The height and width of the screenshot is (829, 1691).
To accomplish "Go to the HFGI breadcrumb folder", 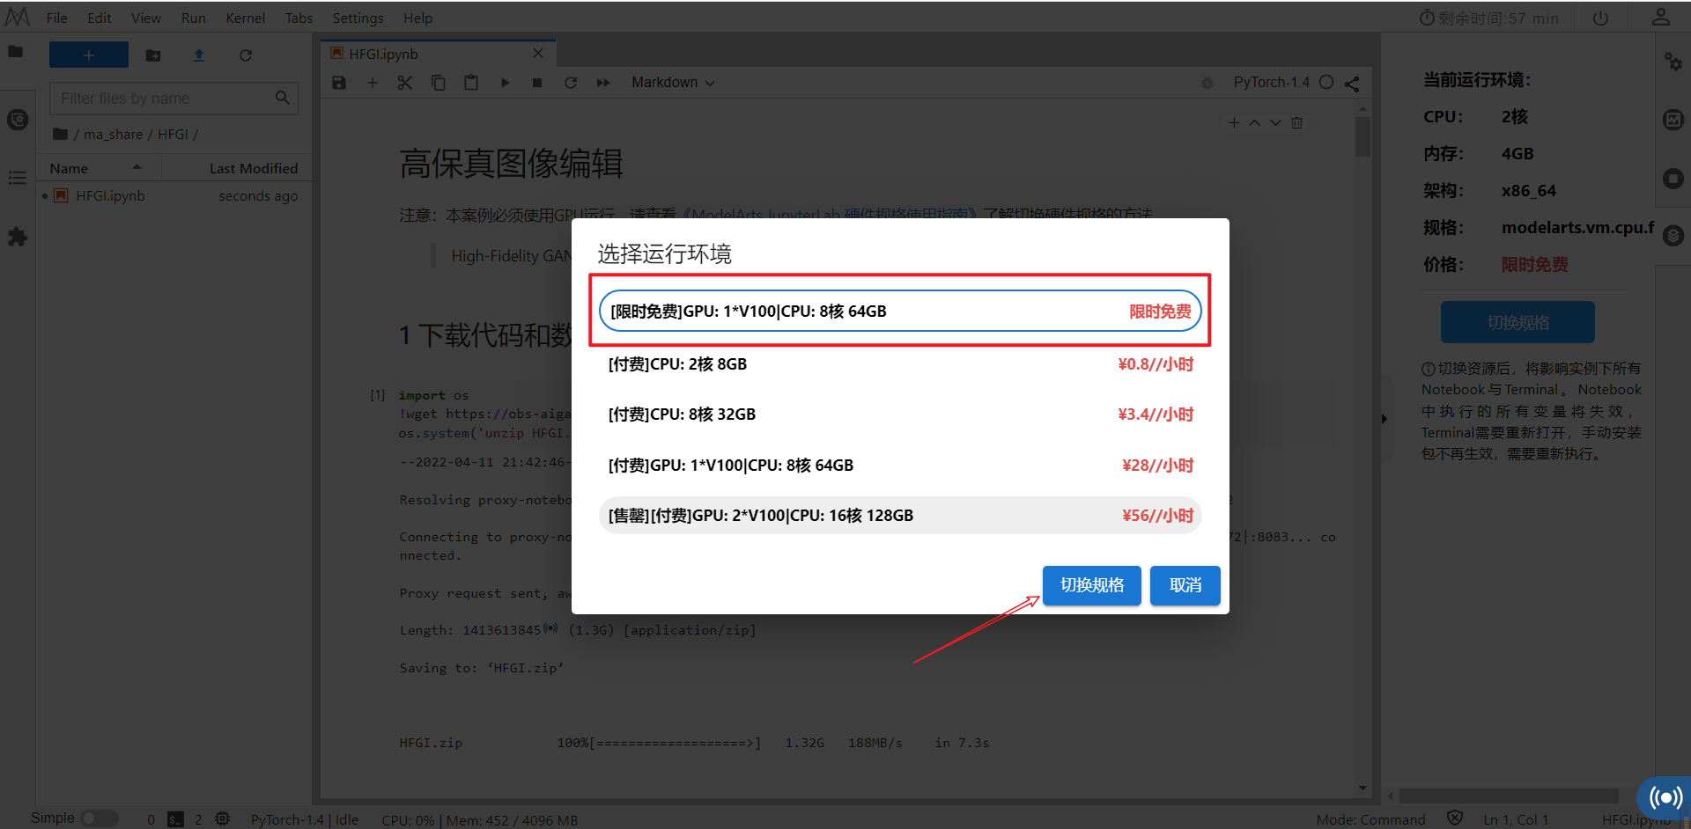I will 173,135.
